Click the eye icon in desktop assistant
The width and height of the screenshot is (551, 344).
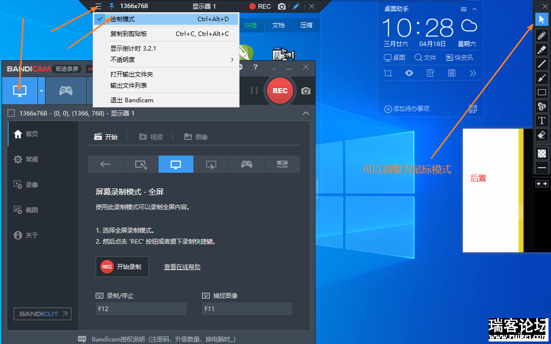pyautogui.click(x=409, y=73)
